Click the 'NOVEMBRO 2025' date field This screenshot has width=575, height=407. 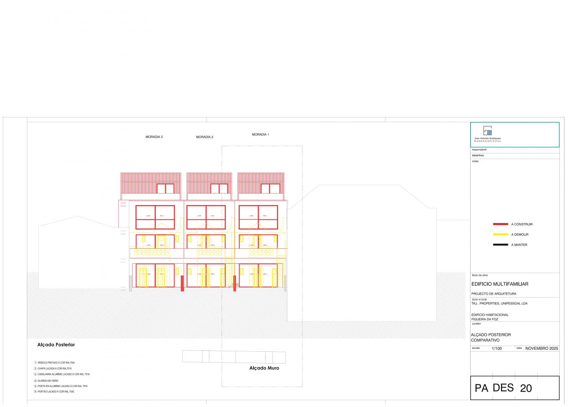coord(542,348)
